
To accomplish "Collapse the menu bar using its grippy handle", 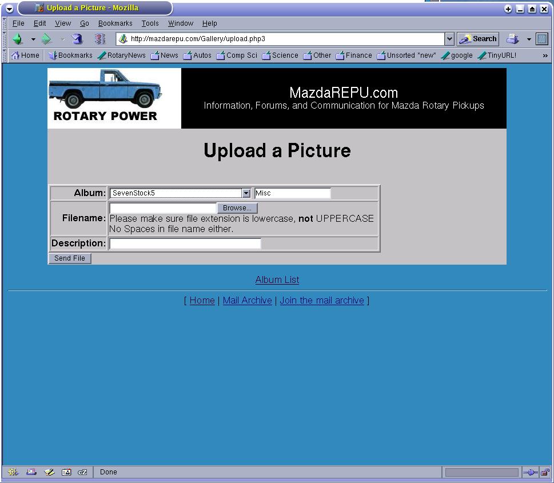I will (5, 23).
